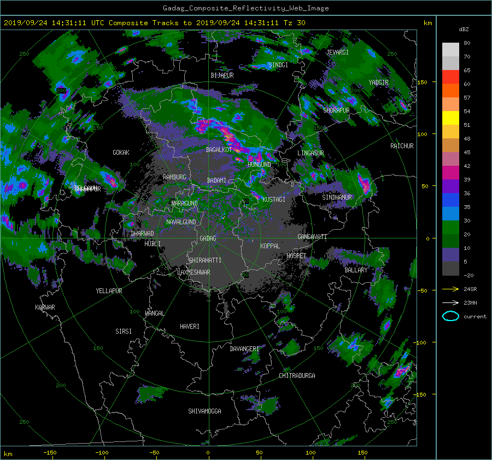The image size is (492, 460).
Task: Click the 'BADAMI' city label
Action: (x=216, y=180)
